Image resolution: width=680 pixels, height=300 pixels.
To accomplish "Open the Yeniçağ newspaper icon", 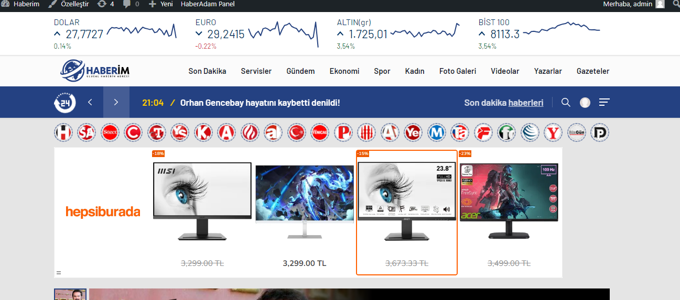I will 320,133.
